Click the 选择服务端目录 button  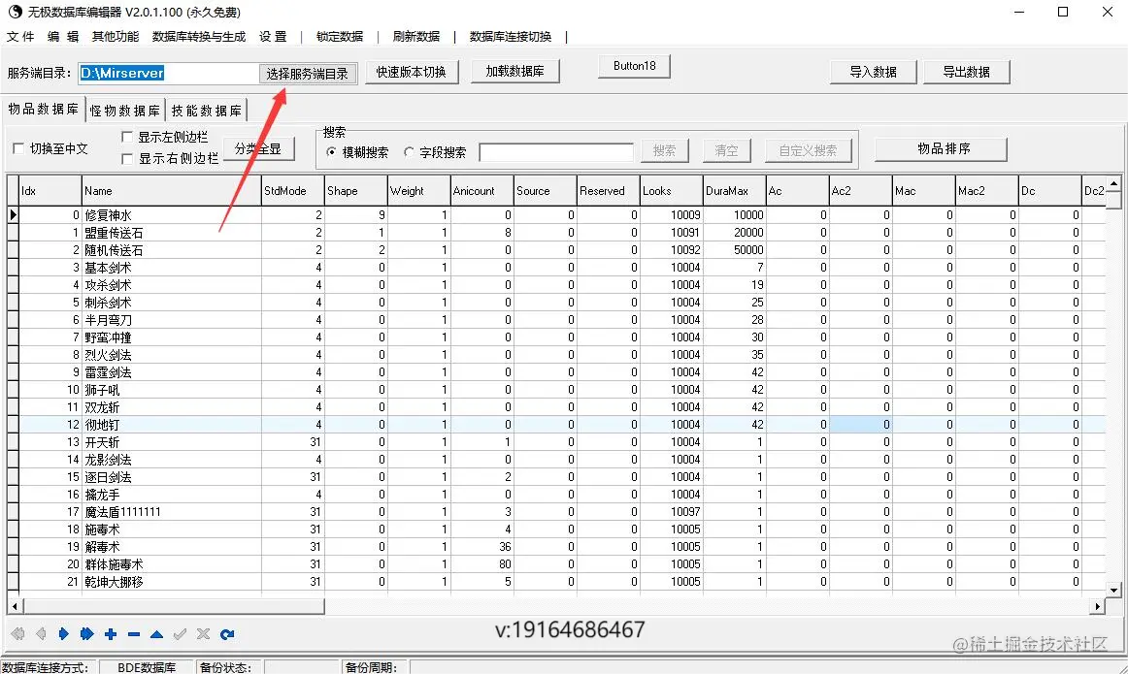309,72
